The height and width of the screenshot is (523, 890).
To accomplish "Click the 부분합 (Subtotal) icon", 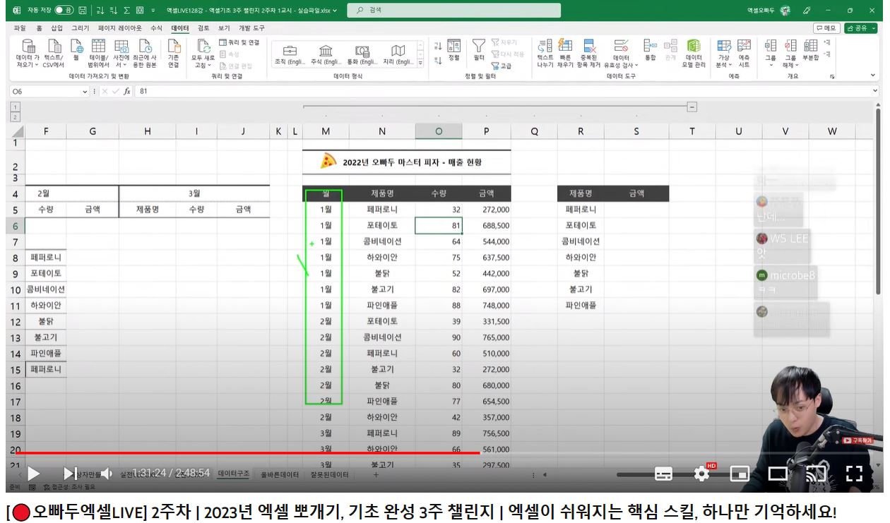I will click(x=811, y=49).
